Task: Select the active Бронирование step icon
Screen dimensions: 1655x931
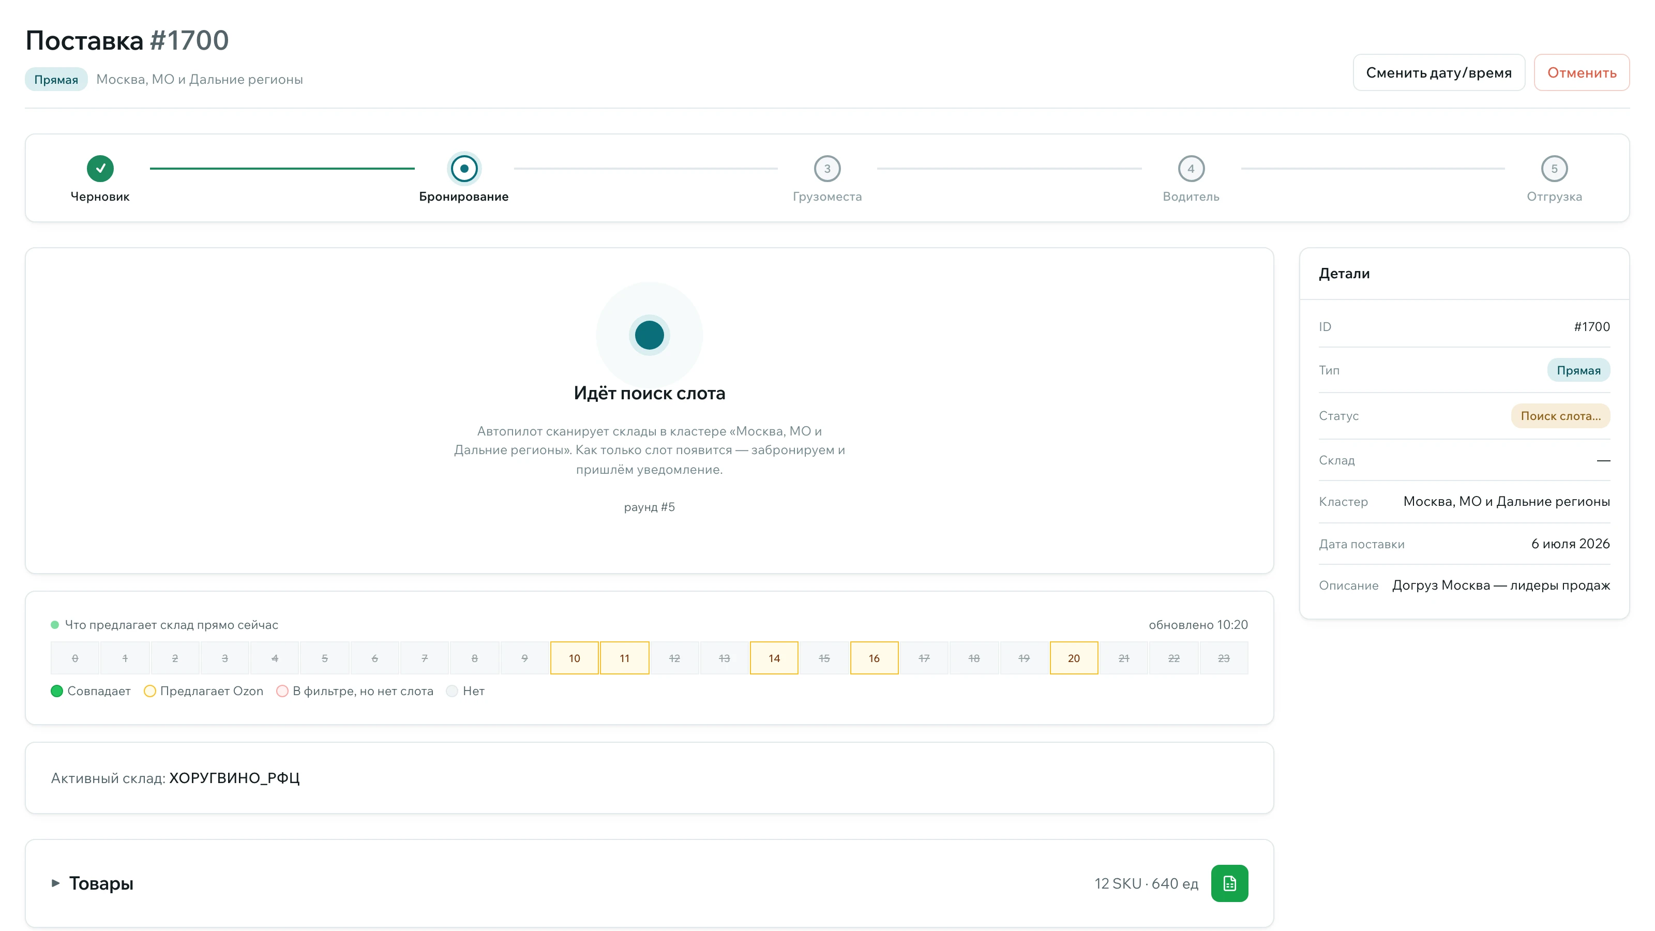Action: click(x=464, y=168)
